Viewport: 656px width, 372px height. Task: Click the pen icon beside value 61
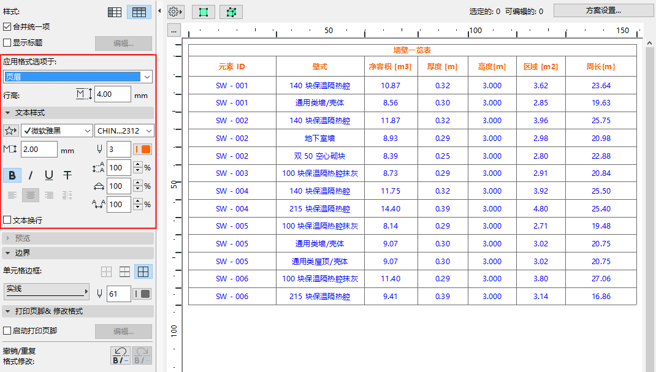click(x=99, y=294)
